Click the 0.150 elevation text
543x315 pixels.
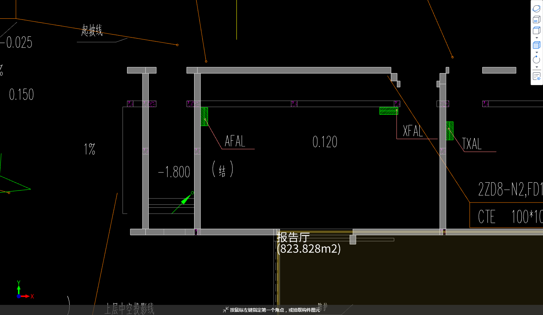pos(21,94)
